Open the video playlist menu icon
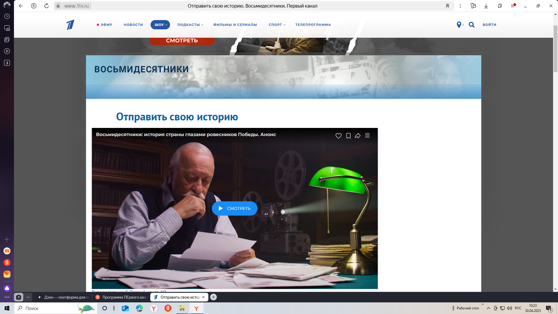The image size is (558, 314). pos(367,135)
